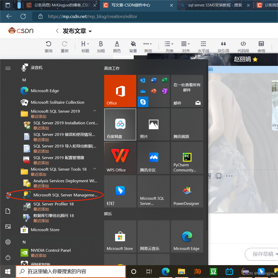Open the 邮件 mail tile
Screen dimensions: 278x278
coord(187,91)
